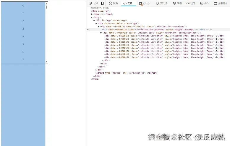This screenshot has height=146, width=230.
Task: Collapse the div id="app" node
Action: point(94,20)
